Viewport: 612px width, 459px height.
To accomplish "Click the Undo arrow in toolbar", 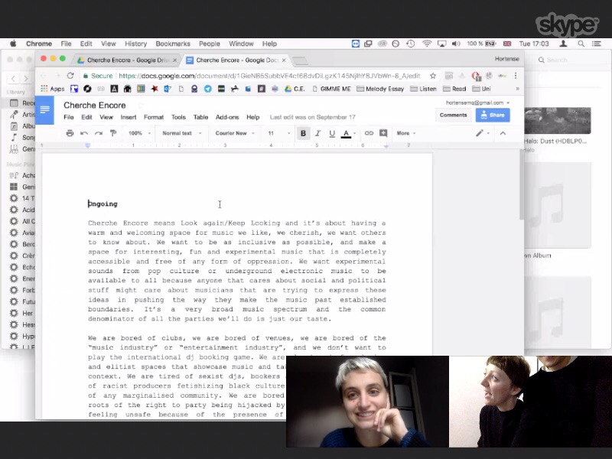I will [x=84, y=133].
